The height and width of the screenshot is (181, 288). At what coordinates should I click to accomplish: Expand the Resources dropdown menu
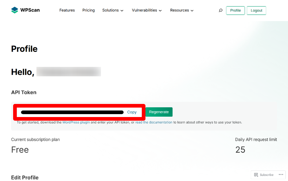pyautogui.click(x=182, y=10)
